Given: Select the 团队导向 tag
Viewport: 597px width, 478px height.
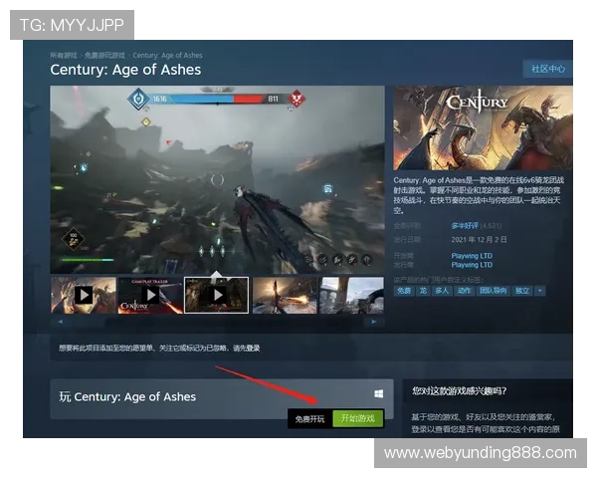Looking at the screenshot, I should (x=494, y=291).
